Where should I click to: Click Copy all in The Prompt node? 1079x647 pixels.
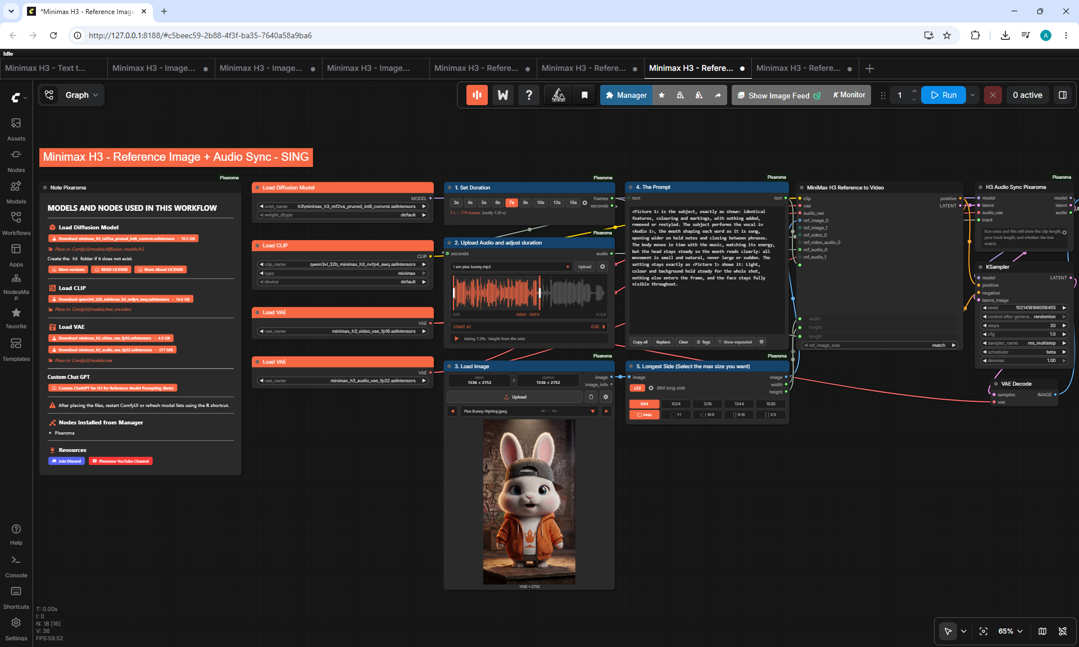[x=640, y=342]
